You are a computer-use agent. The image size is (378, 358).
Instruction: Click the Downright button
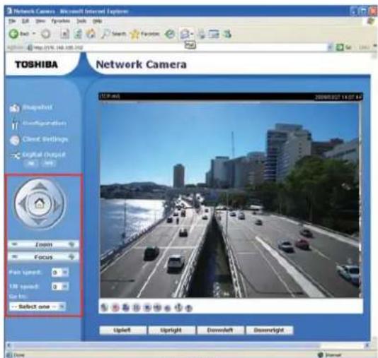coord(270,330)
